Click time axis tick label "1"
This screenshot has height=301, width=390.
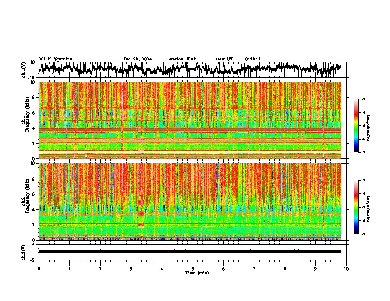(x=69, y=269)
